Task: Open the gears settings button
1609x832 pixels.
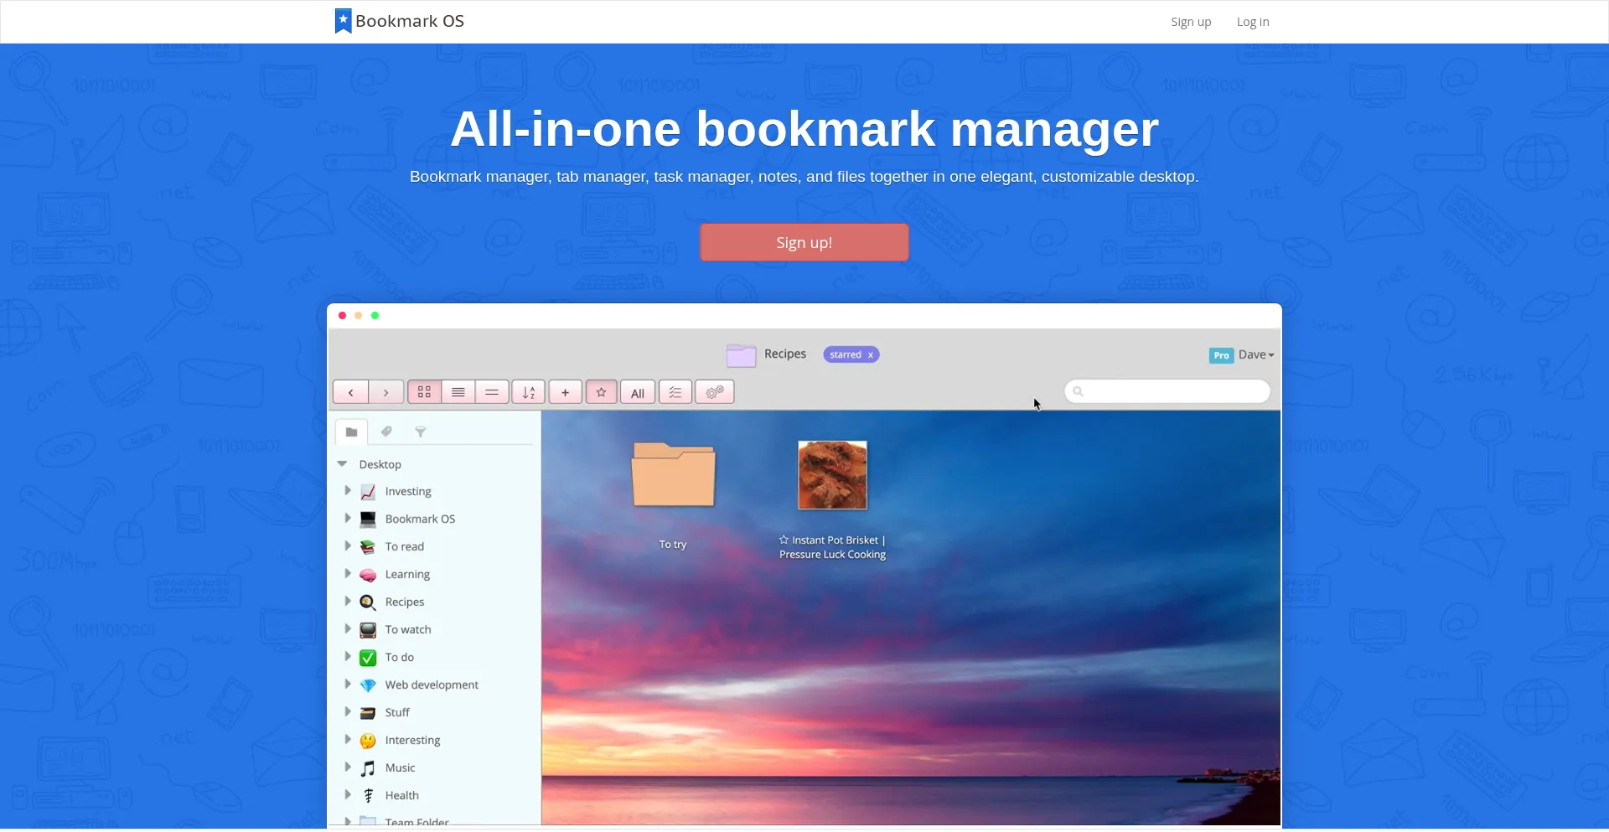Action: [x=715, y=392]
